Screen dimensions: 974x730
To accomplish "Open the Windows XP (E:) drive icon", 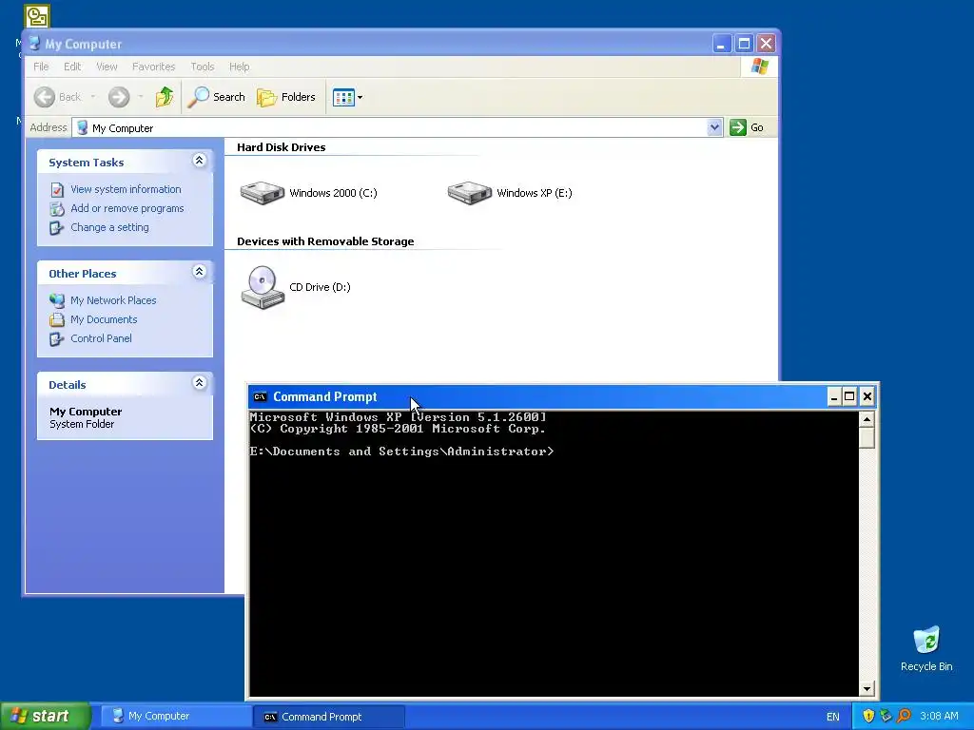I will tap(470, 192).
